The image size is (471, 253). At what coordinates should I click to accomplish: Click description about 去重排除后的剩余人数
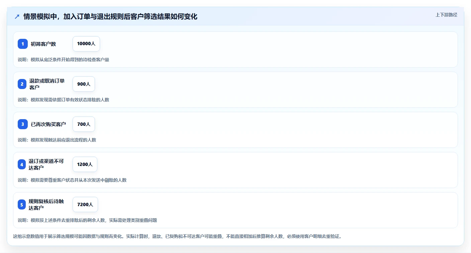87,220
